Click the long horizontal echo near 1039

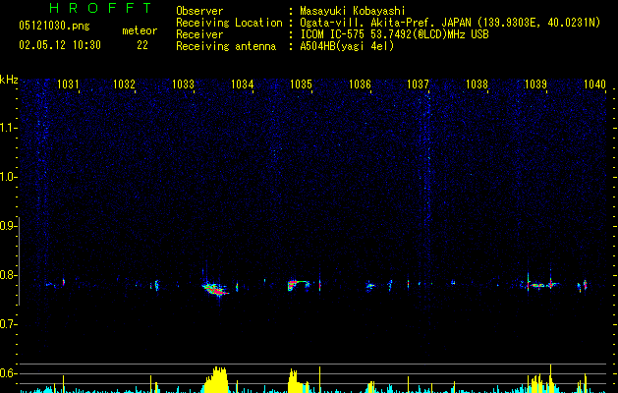[x=540, y=284]
